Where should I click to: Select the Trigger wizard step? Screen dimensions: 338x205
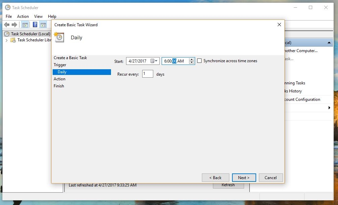(x=60, y=65)
